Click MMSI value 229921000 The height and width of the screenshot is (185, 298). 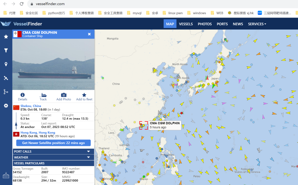coord(70,180)
